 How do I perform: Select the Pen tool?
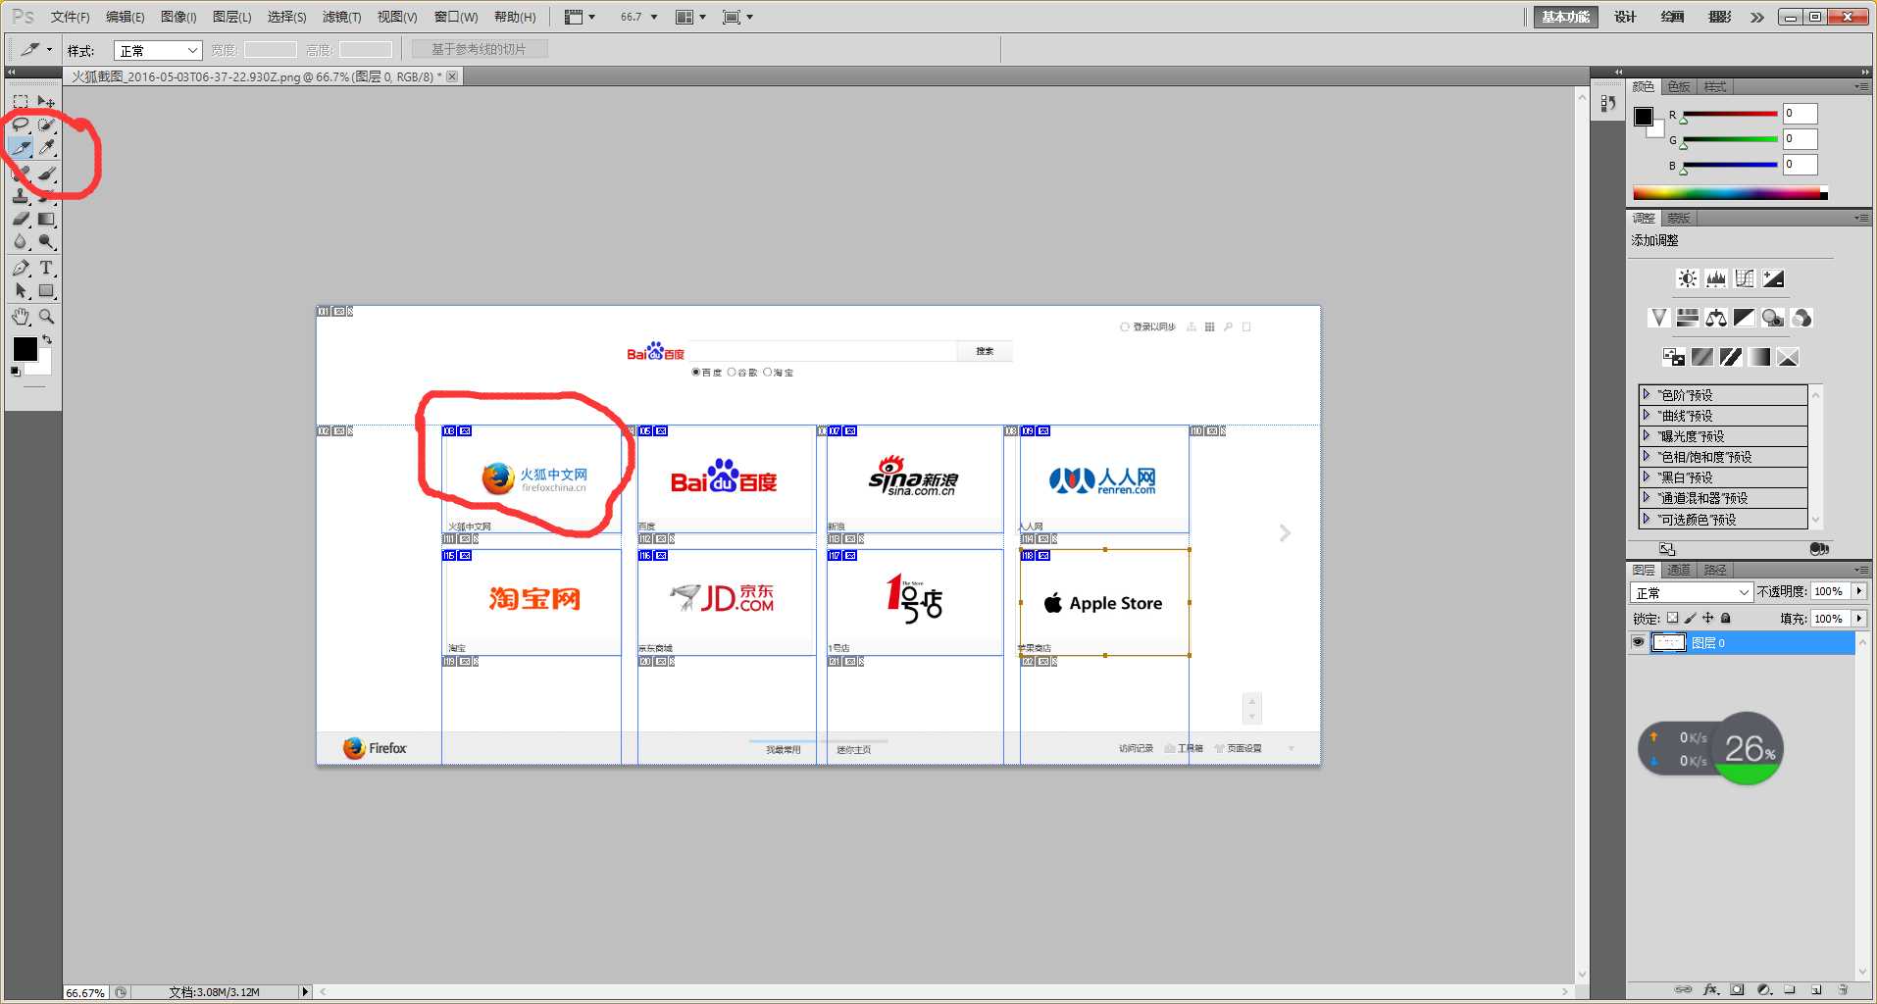pos(21,268)
